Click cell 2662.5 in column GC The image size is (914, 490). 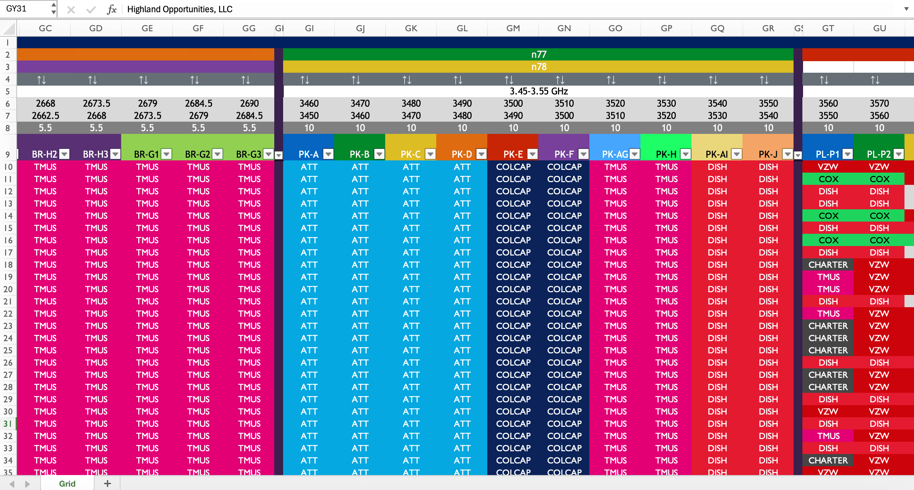click(45, 116)
